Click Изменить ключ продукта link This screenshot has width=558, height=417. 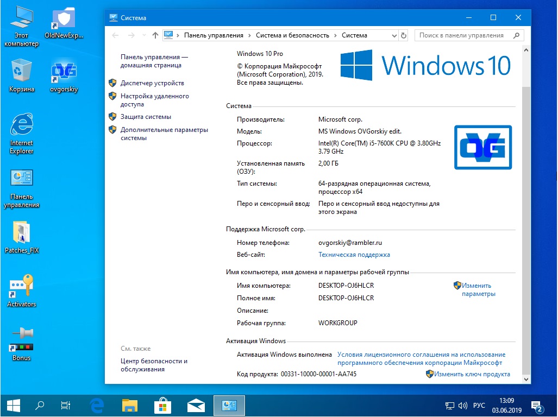pyautogui.click(x=472, y=374)
